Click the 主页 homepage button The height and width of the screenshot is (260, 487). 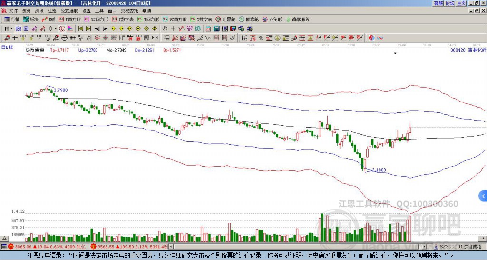coord(461,3)
